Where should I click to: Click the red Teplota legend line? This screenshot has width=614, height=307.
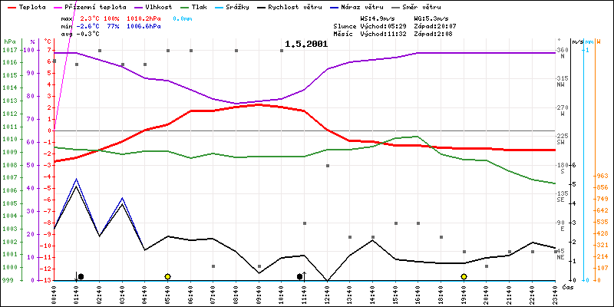pyautogui.click(x=10, y=6)
